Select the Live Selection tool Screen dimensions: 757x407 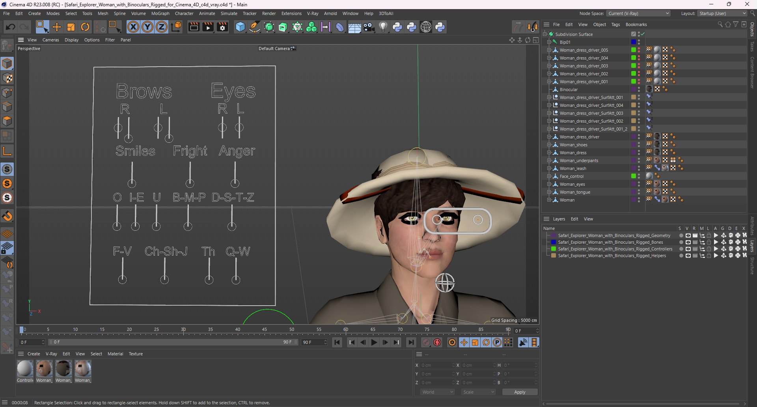tap(42, 27)
